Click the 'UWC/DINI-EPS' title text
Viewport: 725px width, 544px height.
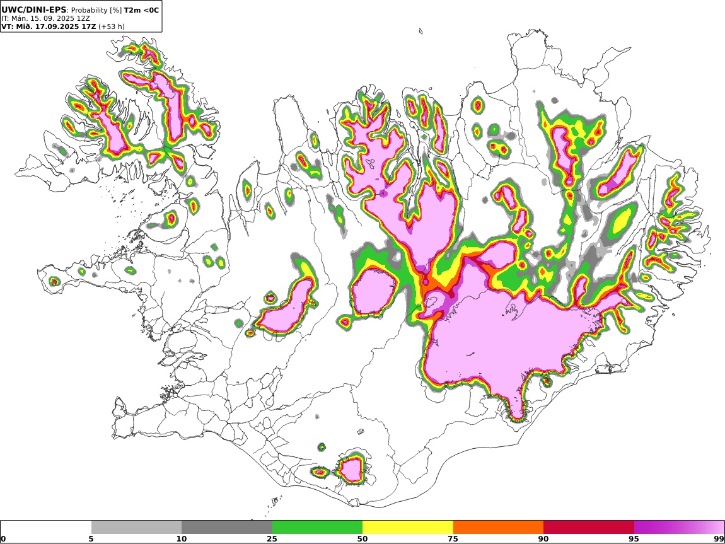34,9
